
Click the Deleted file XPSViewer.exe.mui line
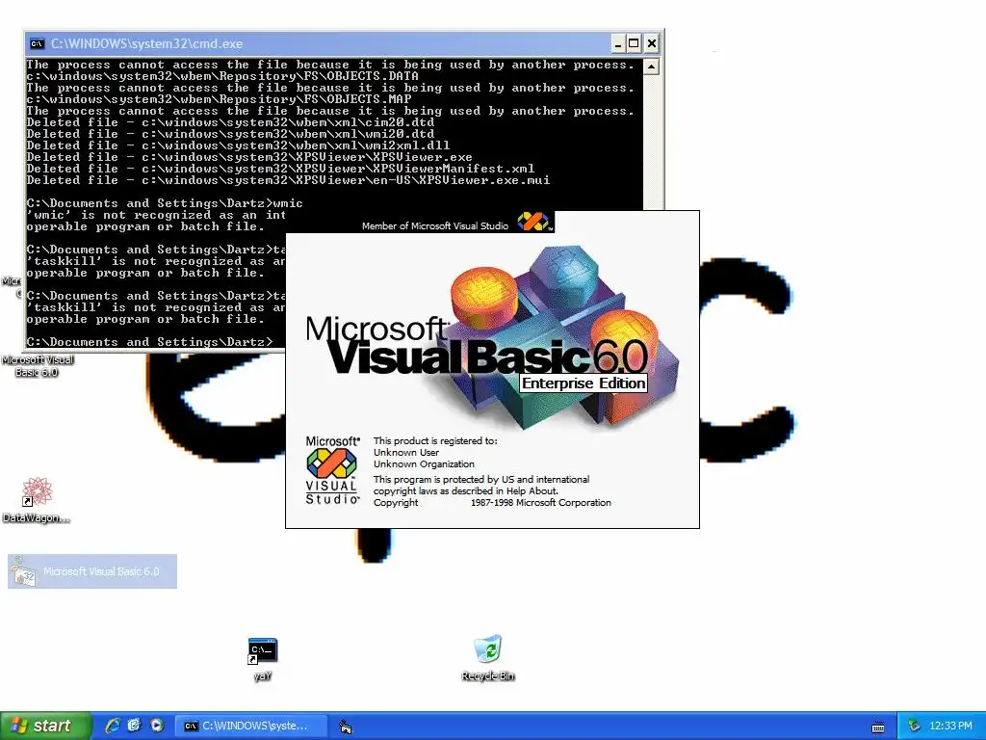pyautogui.click(x=288, y=180)
